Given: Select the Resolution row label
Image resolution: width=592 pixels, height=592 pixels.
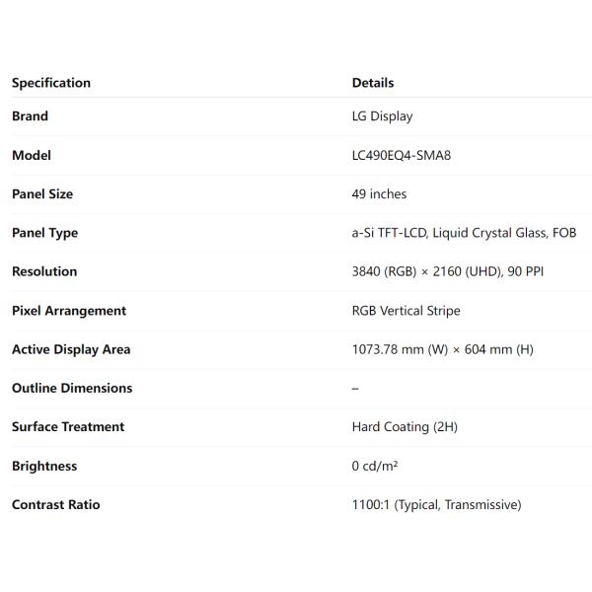Looking at the screenshot, I should (44, 271).
